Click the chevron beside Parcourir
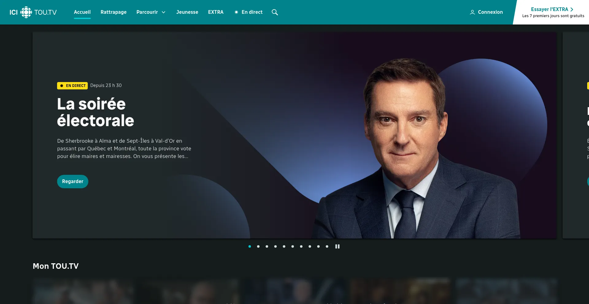589x304 pixels. coord(164,12)
